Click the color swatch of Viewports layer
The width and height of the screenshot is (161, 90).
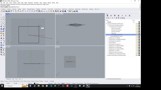[x=139, y=33]
